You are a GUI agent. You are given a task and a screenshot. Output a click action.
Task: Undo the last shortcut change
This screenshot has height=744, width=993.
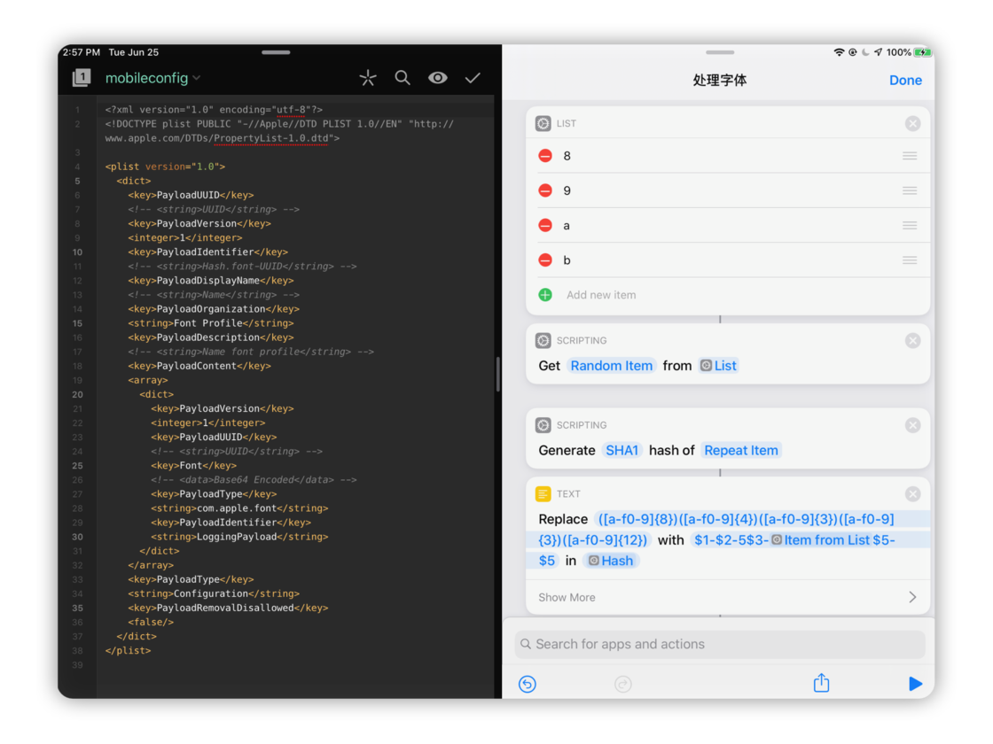point(528,684)
